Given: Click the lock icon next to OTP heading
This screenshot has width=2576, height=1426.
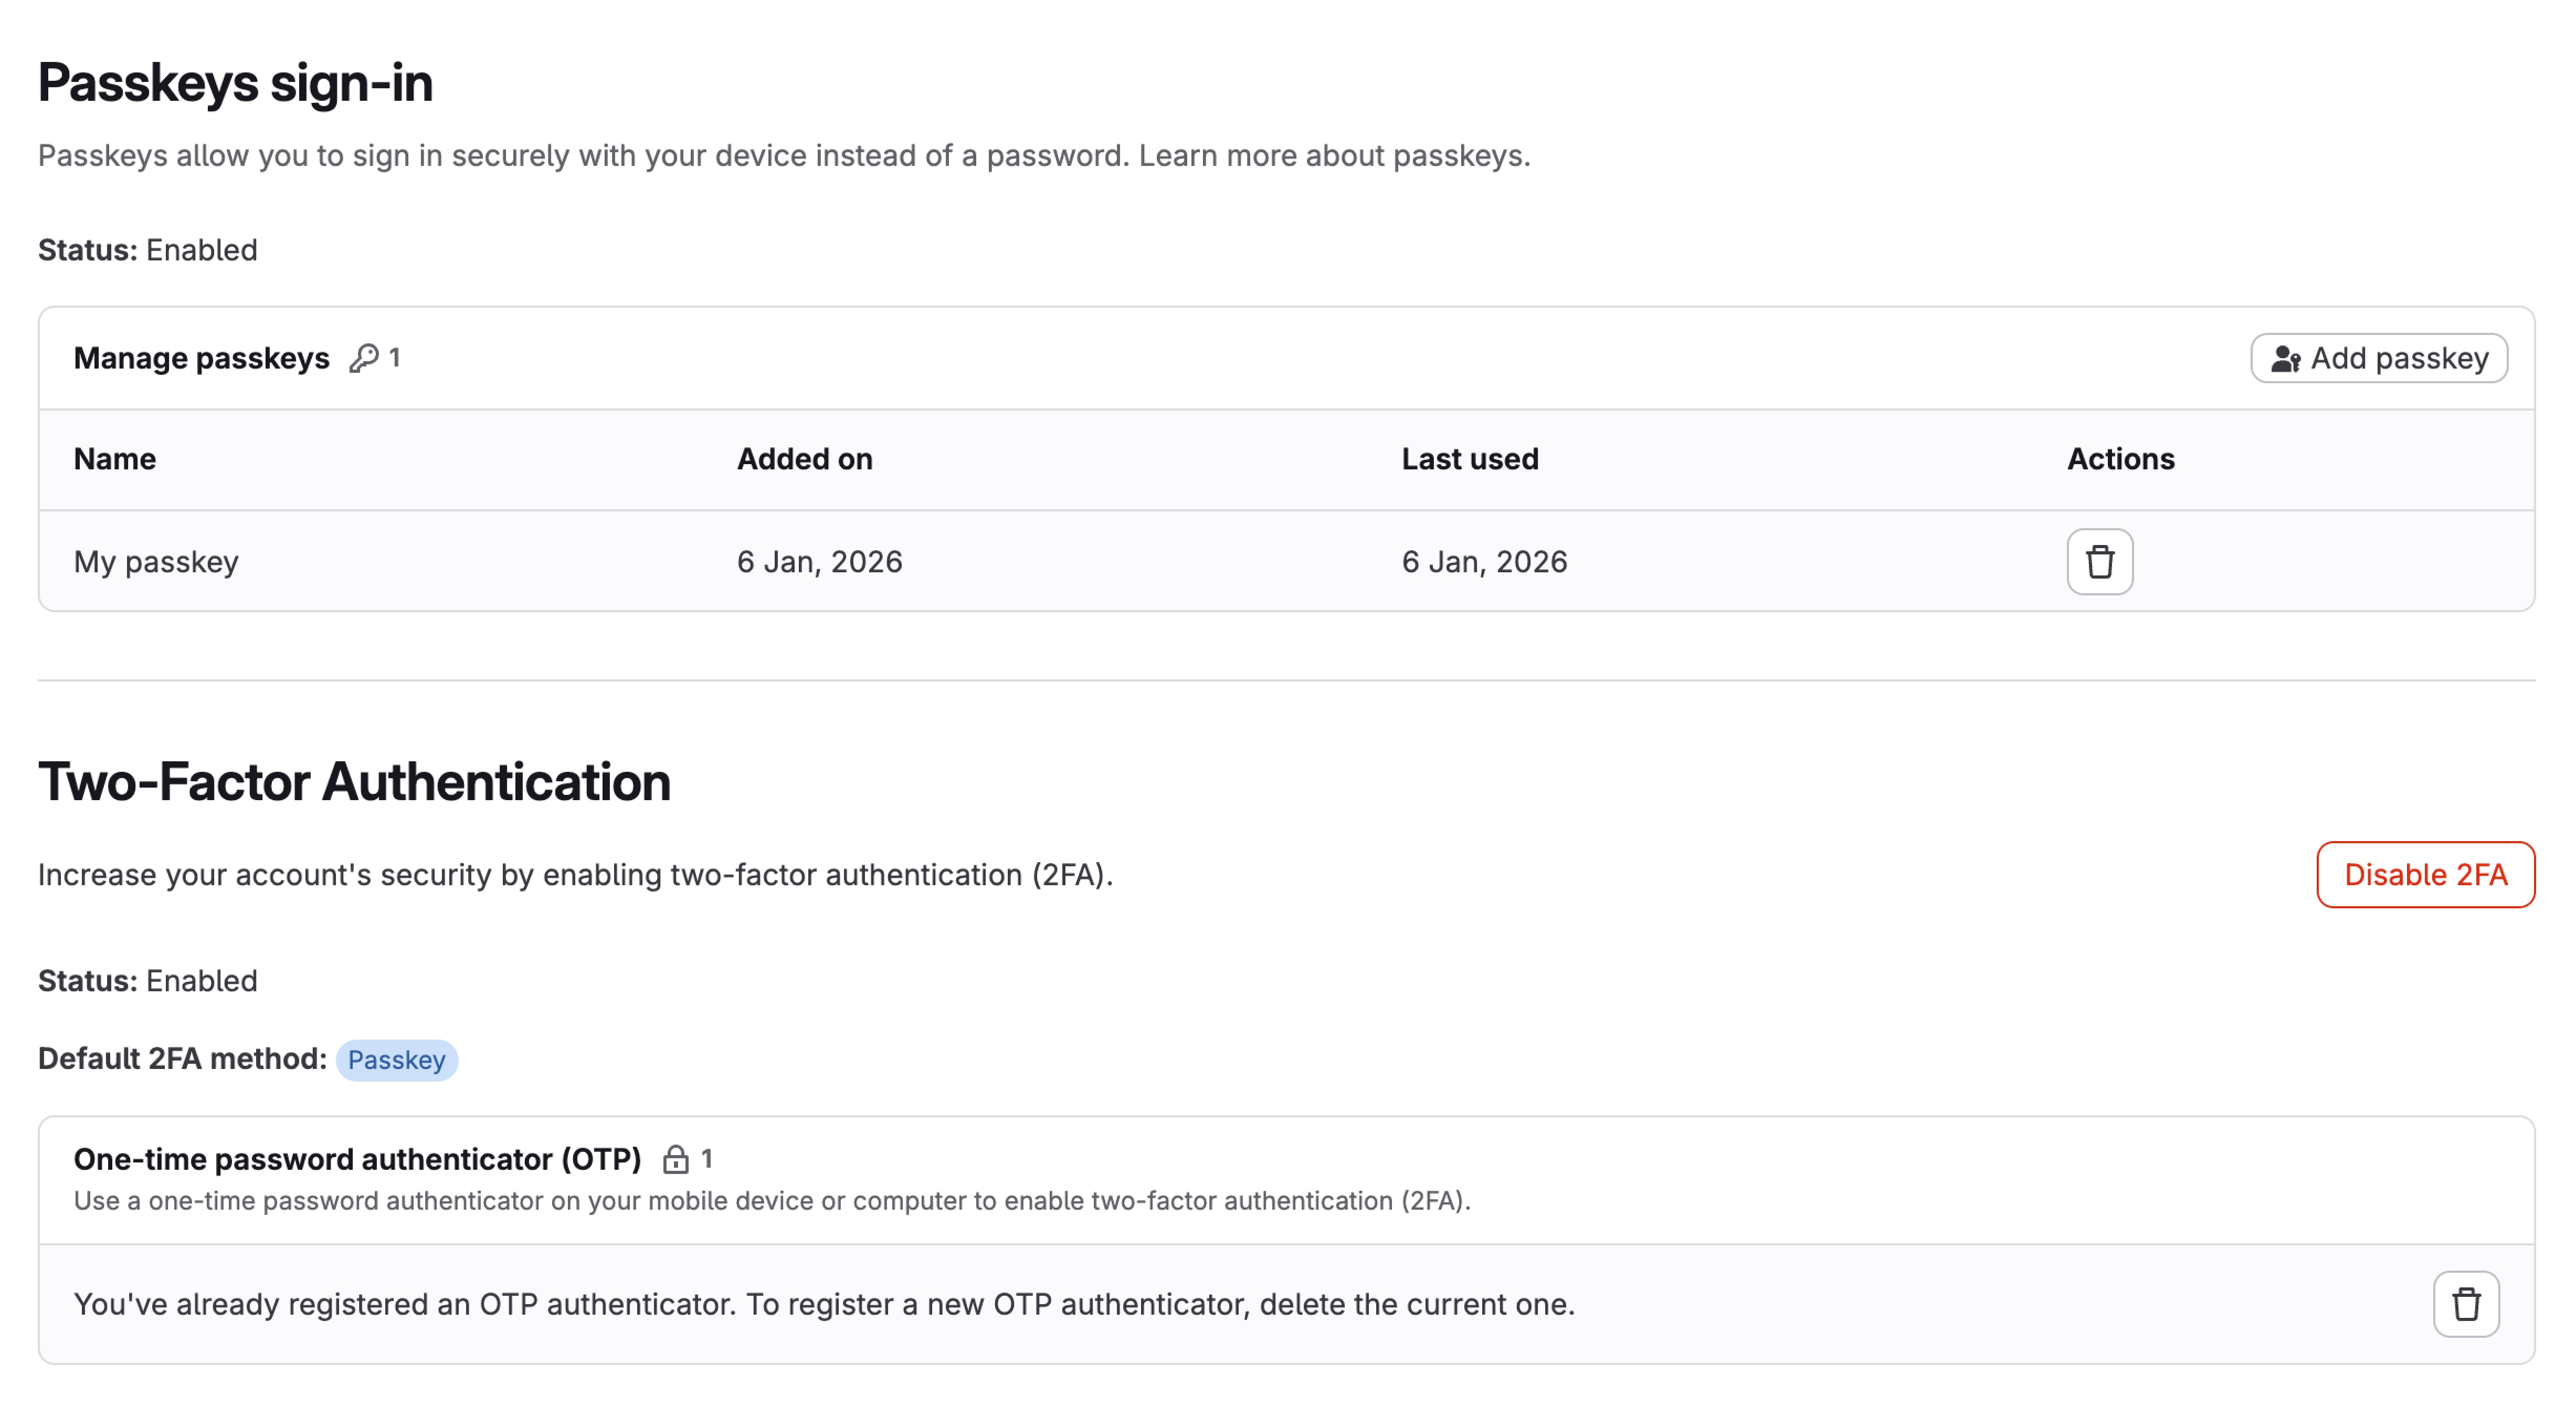Looking at the screenshot, I should (x=677, y=1159).
